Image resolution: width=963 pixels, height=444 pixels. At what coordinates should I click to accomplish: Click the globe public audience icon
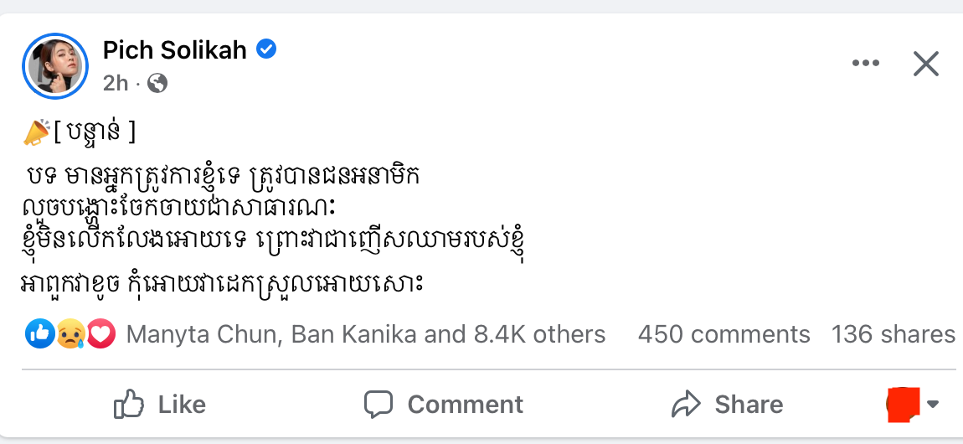[x=157, y=83]
